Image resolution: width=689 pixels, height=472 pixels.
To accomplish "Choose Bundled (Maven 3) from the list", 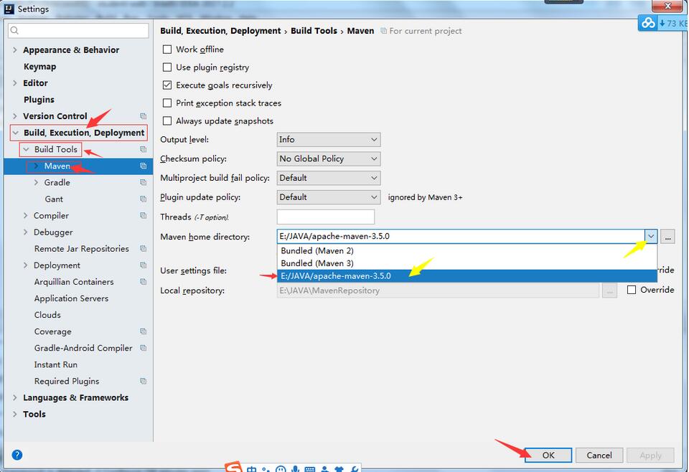I will (x=467, y=263).
